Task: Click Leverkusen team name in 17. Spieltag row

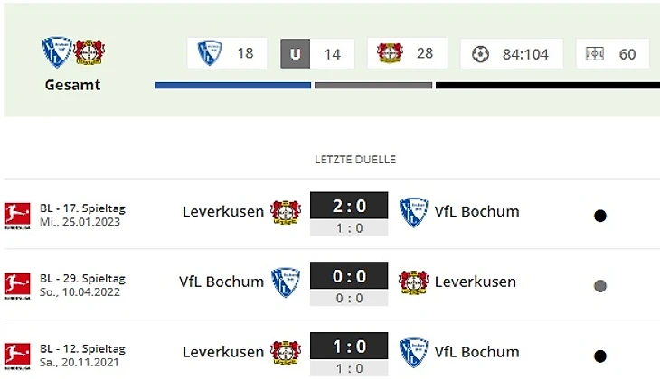Action: click(223, 211)
